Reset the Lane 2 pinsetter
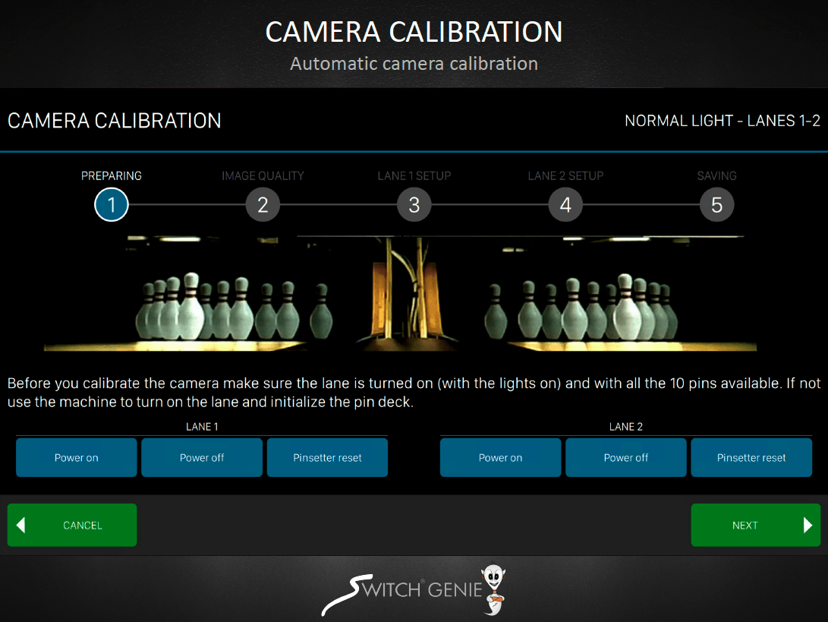828x622 pixels. point(751,458)
